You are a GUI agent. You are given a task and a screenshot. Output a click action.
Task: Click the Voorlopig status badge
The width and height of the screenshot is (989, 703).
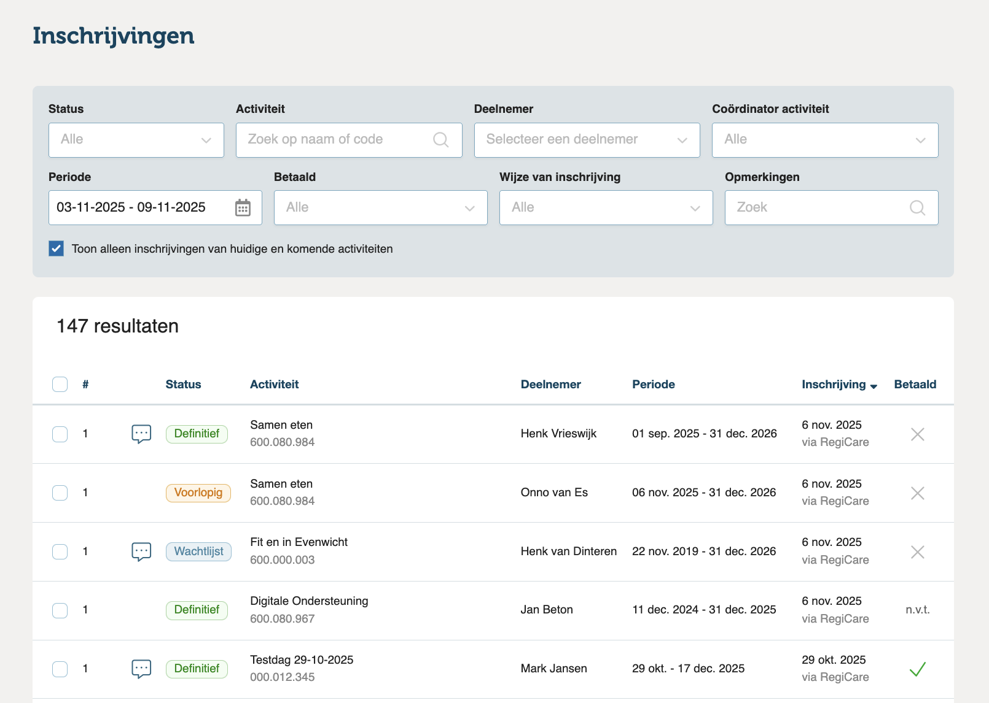pos(198,493)
